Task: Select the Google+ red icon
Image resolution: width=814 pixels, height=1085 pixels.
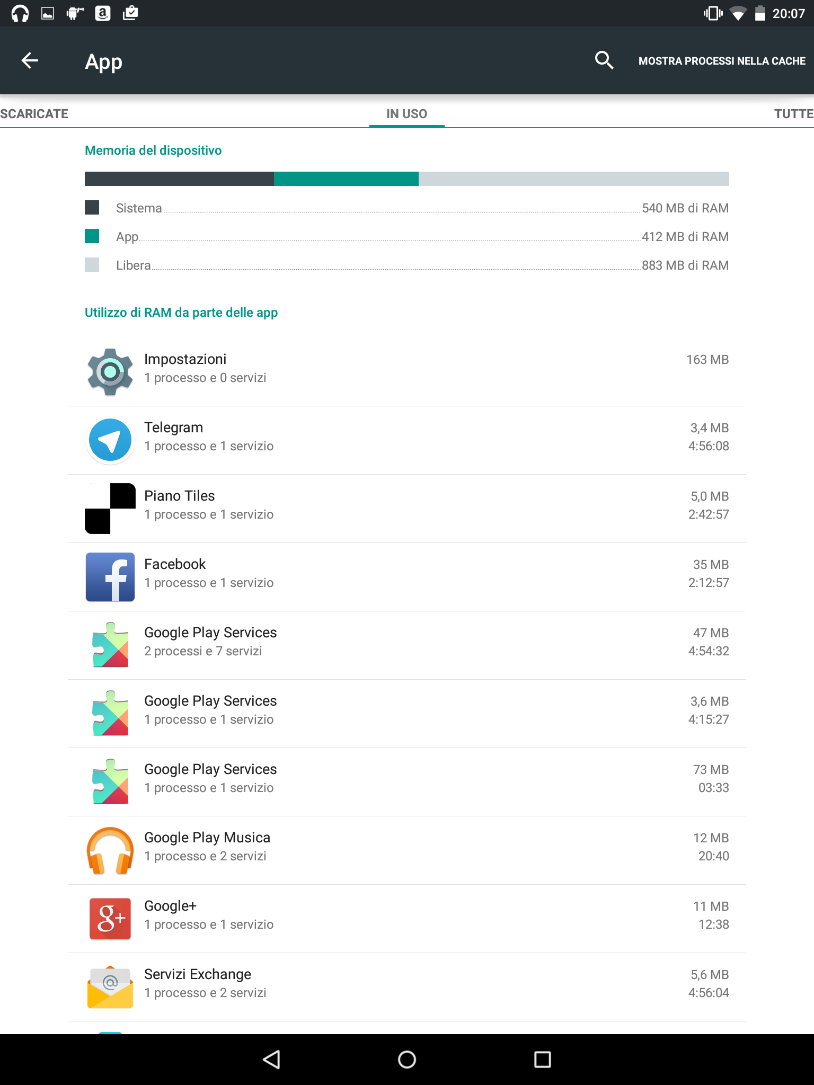Action: [x=110, y=919]
